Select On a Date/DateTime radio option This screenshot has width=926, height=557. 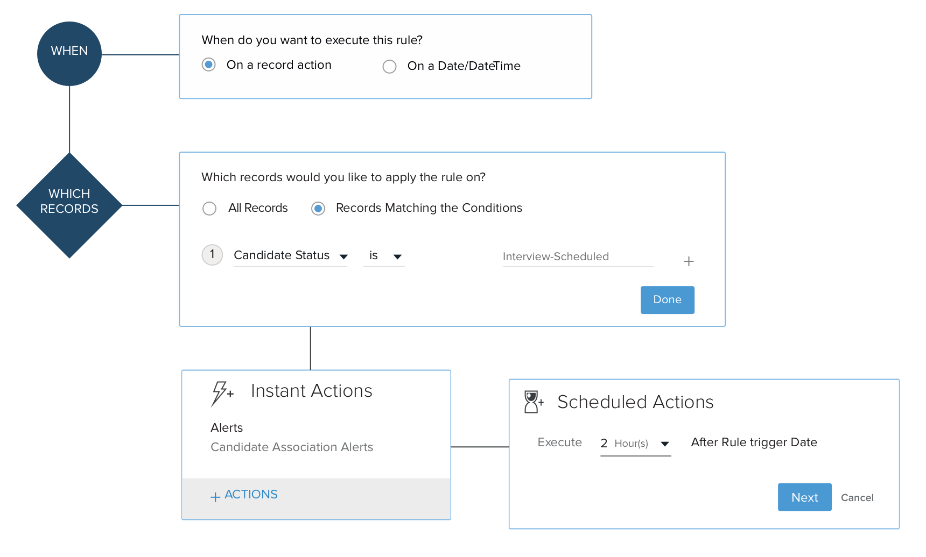389,66
